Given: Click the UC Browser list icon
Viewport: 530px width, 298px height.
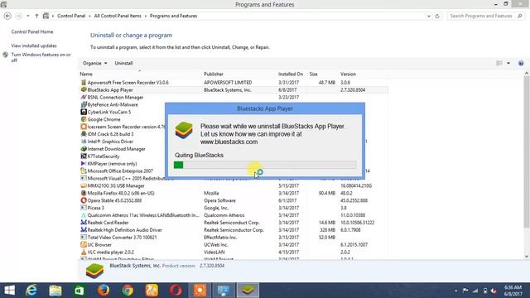Looking at the screenshot, I should pos(84,245).
